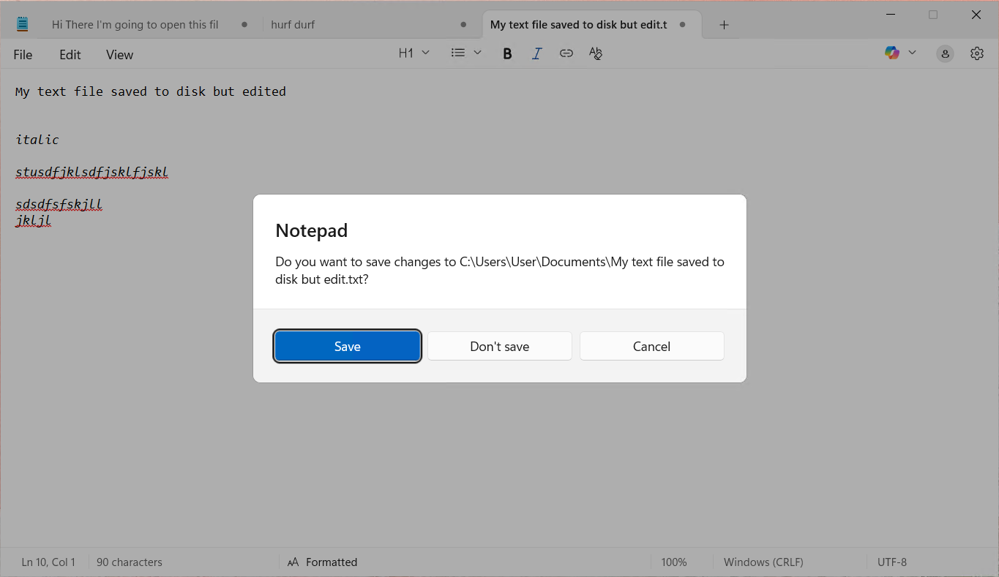Click the text 'jkljl' in the editor
This screenshot has width=999, height=577.
(x=33, y=220)
